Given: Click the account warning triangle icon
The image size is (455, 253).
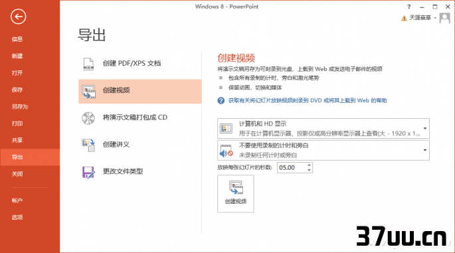Looking at the screenshot, I should 404,19.
